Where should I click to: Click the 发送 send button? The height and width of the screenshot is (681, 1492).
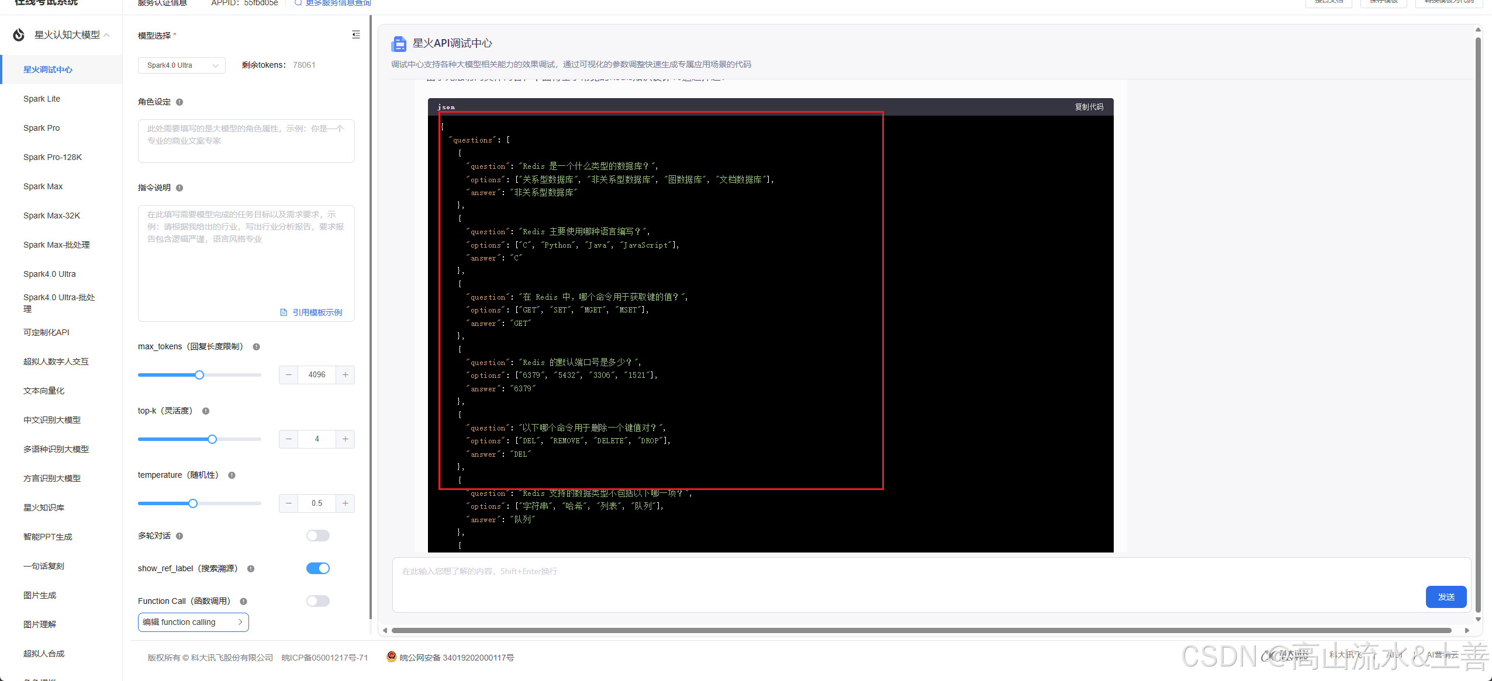click(x=1446, y=596)
